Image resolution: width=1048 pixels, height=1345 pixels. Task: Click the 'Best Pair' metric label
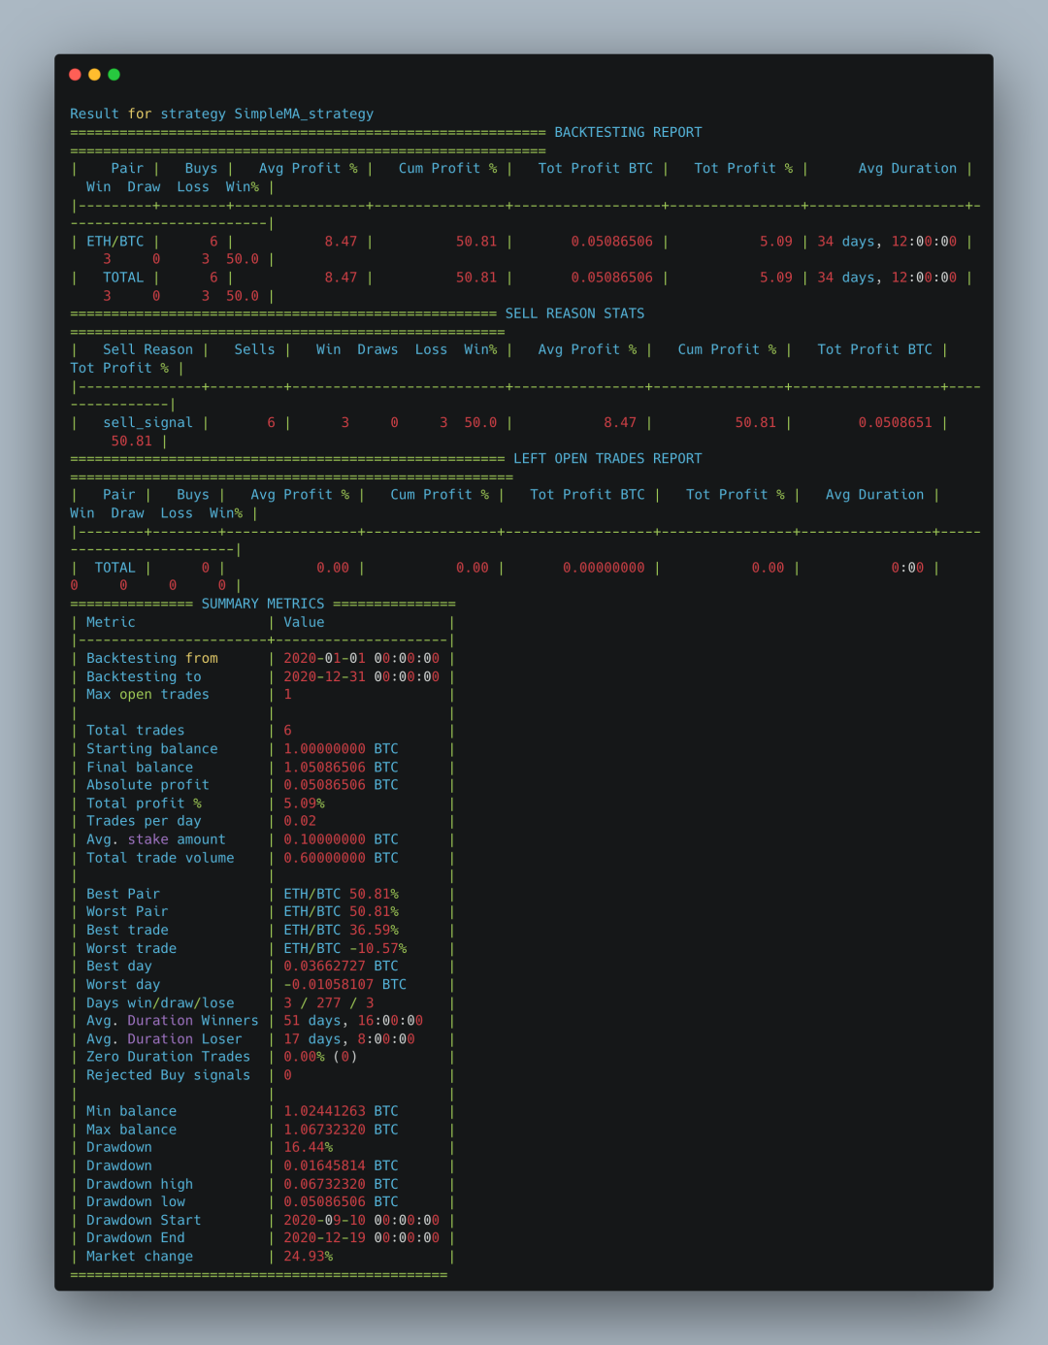pyautogui.click(x=123, y=894)
